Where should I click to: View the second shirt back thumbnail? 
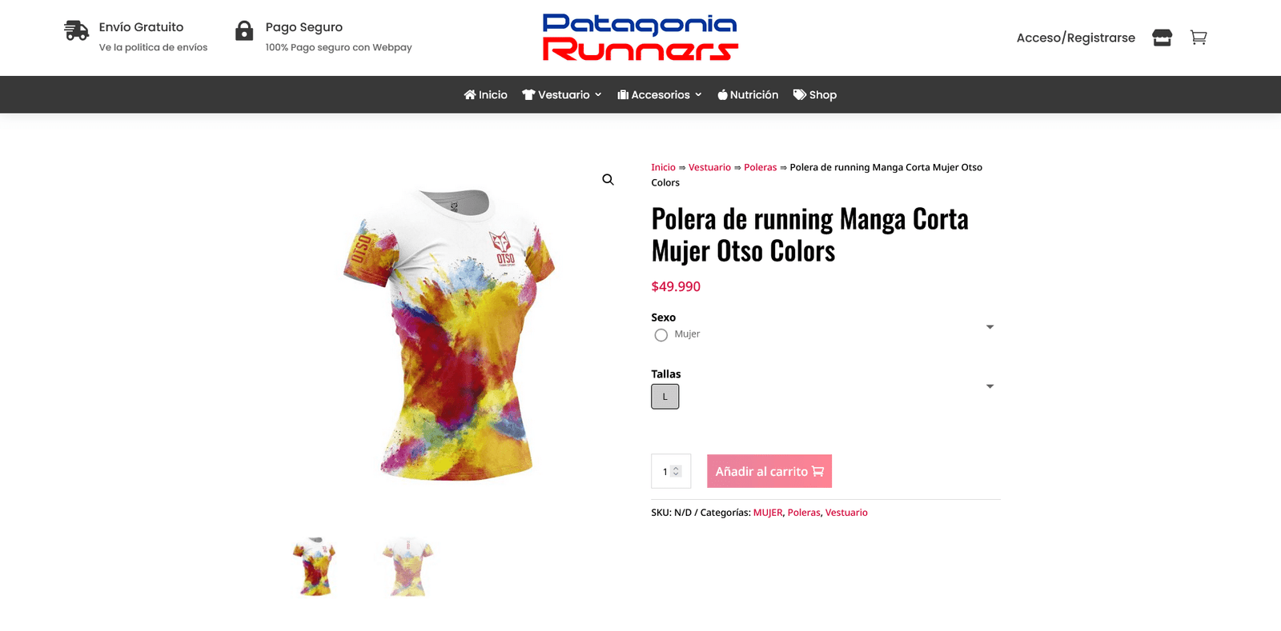coord(408,566)
